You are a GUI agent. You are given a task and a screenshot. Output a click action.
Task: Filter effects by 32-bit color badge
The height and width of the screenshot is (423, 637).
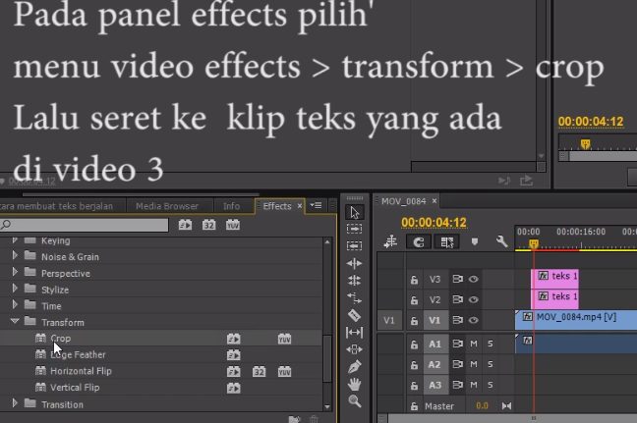point(208,225)
